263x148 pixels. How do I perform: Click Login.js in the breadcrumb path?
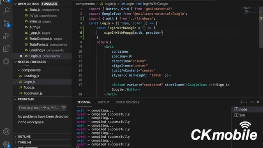(111, 4)
